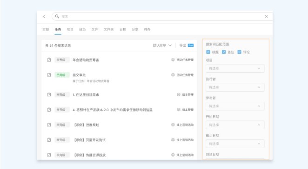The width and height of the screenshot is (308, 169).
Task: Click 未完成 status tag of 【示例】进度规划
Action: (x=62, y=125)
